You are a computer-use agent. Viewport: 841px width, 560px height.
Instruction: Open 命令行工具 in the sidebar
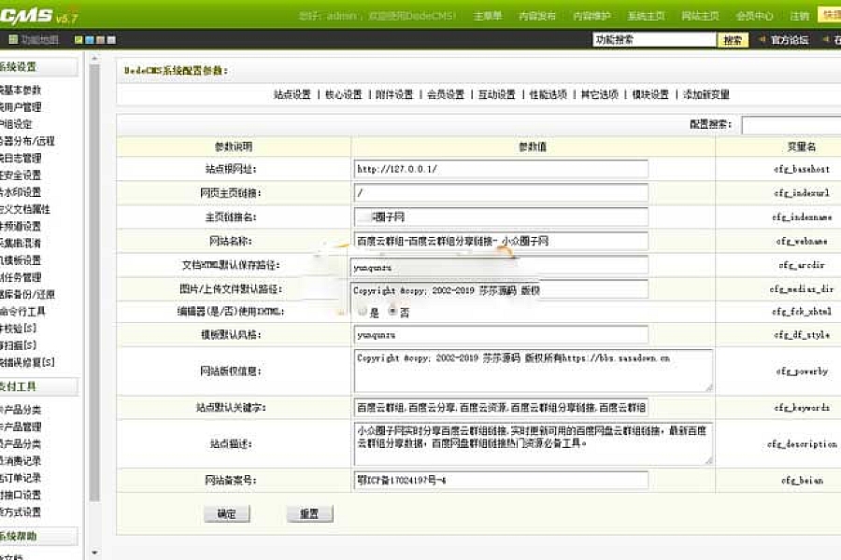click(x=22, y=312)
